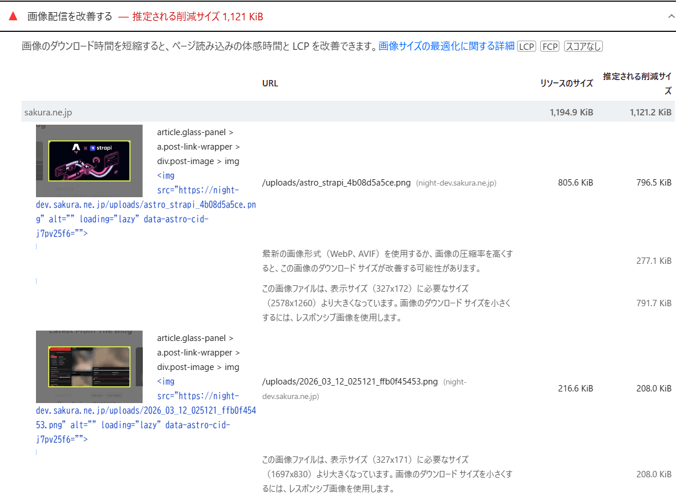Click the 推定される削減サイズ 1,121 KiB summary text
676x497 pixels.
(198, 17)
